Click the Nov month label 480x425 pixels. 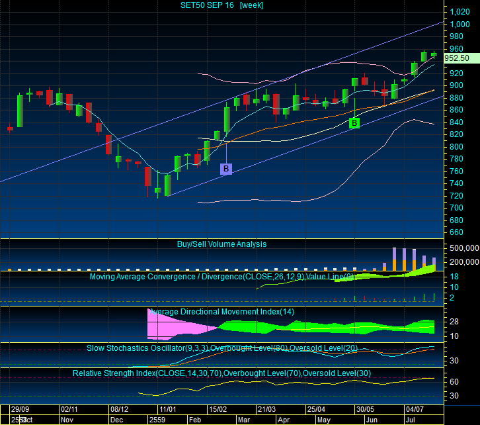tap(67, 420)
